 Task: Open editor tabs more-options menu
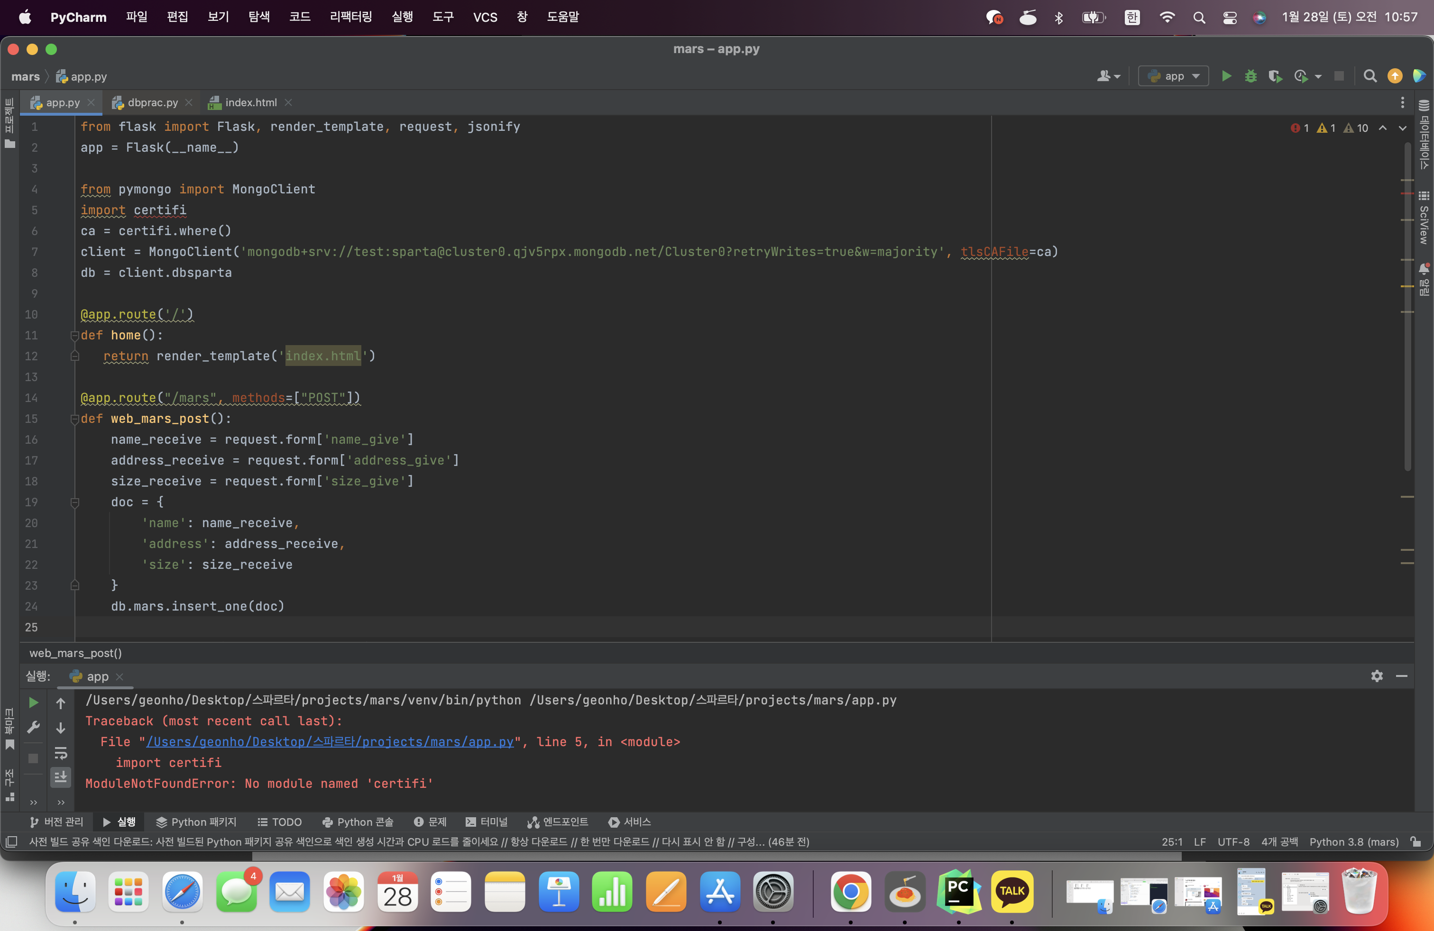click(1402, 102)
